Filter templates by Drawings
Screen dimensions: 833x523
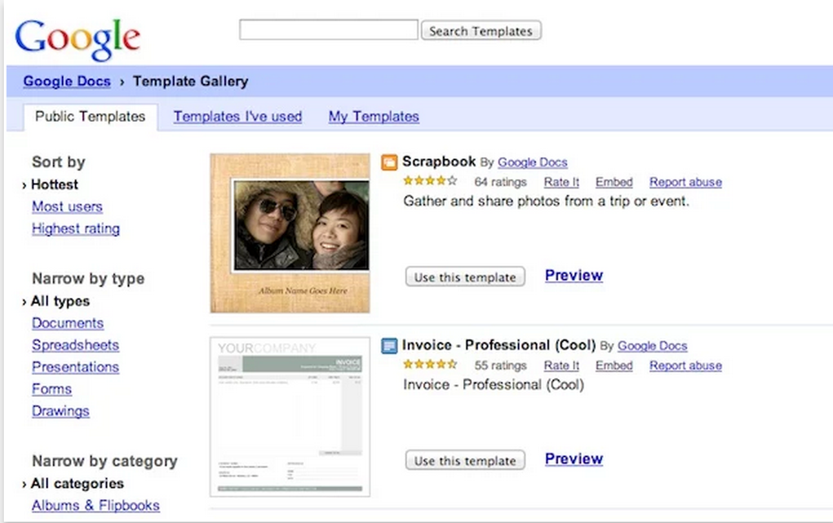tap(61, 411)
